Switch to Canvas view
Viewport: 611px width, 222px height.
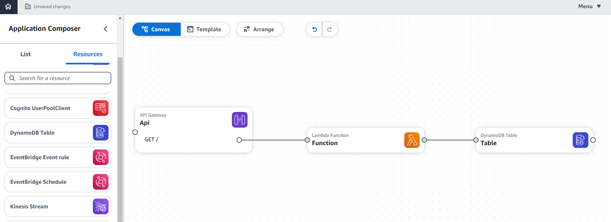point(156,29)
